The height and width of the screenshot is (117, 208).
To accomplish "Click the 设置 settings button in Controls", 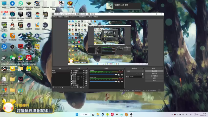I will (154, 78).
